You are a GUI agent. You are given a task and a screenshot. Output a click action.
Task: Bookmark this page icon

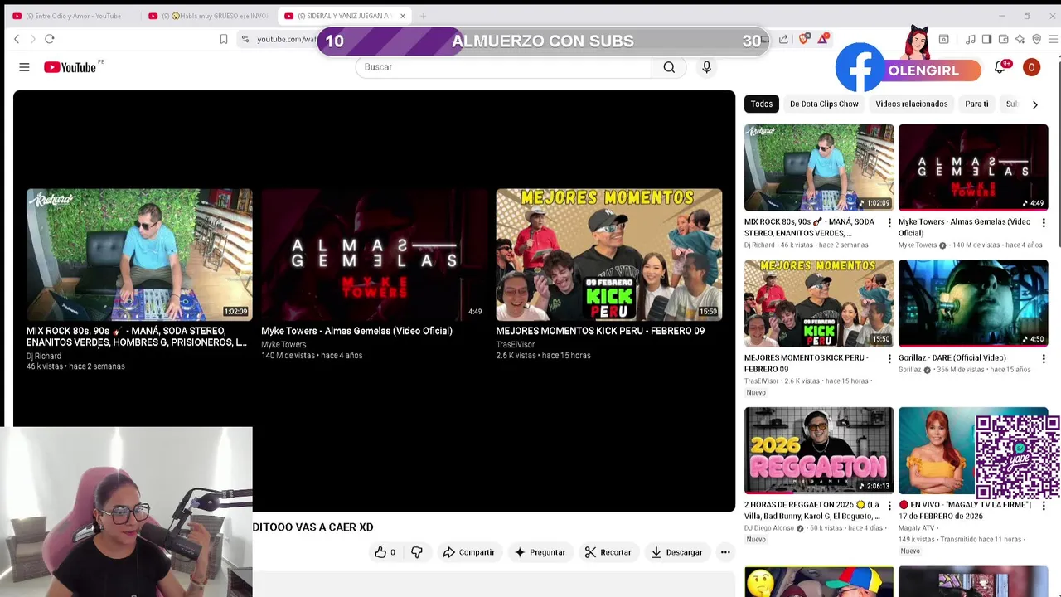pyautogui.click(x=224, y=39)
